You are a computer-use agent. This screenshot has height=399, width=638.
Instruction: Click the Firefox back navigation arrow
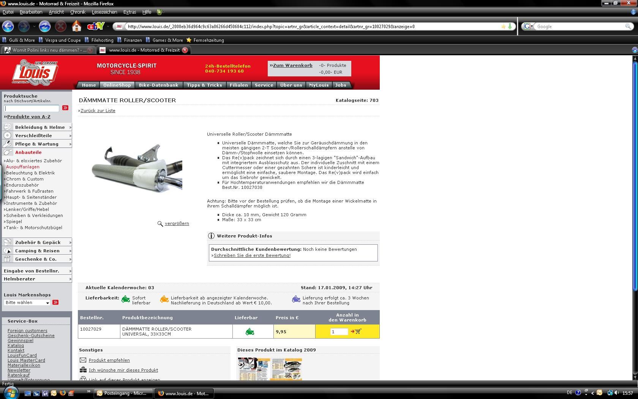(8, 26)
